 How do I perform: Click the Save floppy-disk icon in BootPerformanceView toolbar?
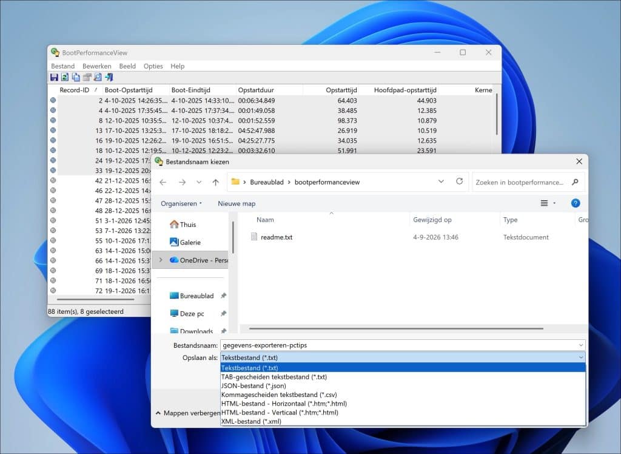54,77
